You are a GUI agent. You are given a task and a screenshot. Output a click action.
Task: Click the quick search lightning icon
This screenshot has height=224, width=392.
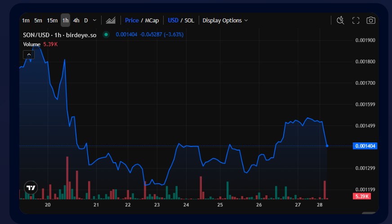point(340,20)
